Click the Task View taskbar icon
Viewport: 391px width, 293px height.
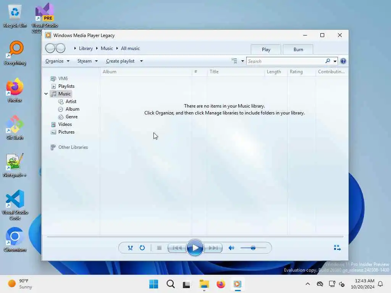(186, 284)
